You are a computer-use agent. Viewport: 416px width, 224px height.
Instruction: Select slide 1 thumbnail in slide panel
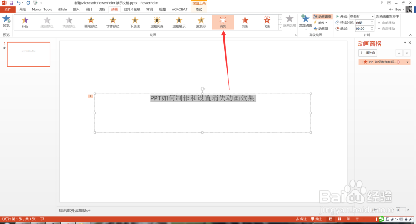pos(29,54)
